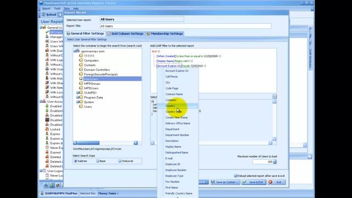Choose Department Number from attribute list
352x198 pixels.
point(178,135)
